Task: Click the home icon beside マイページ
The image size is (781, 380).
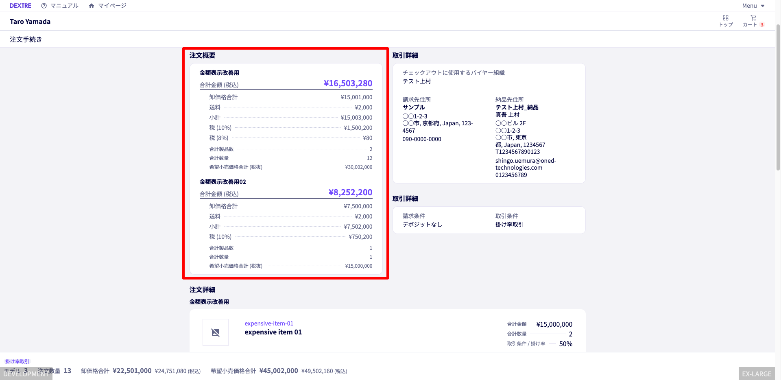Action: pos(92,6)
